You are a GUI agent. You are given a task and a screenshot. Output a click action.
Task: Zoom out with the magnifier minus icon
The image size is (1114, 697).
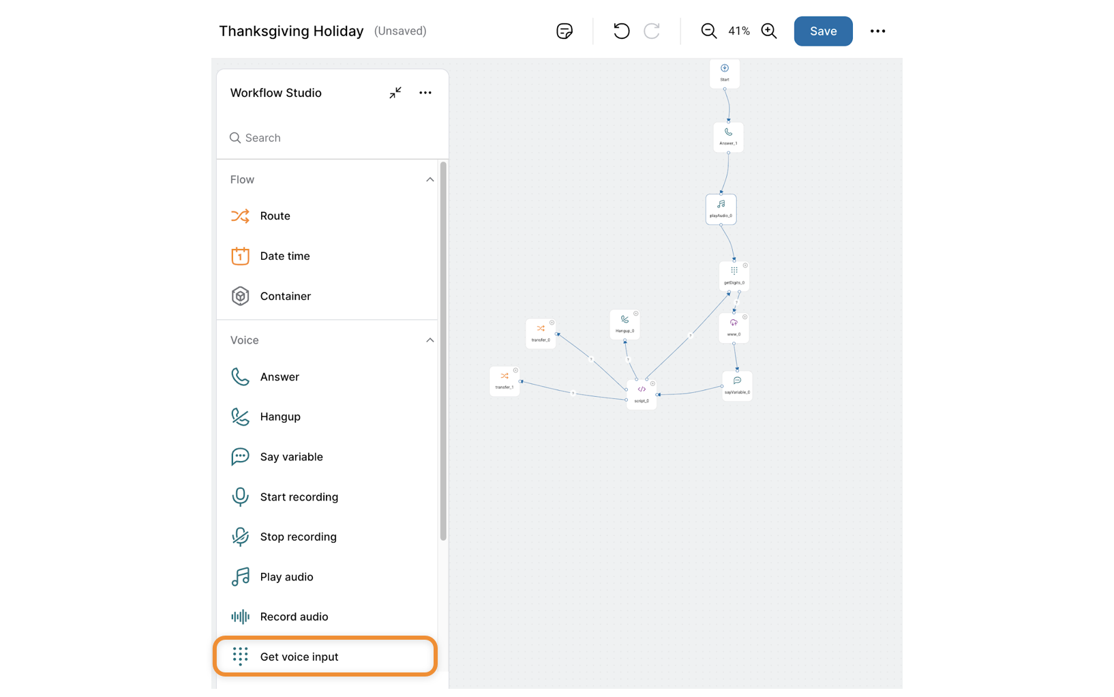click(x=708, y=31)
